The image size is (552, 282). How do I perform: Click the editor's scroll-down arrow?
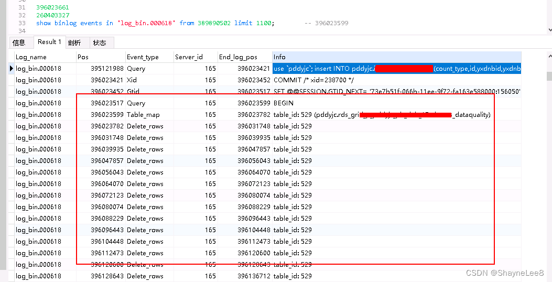(549, 30)
